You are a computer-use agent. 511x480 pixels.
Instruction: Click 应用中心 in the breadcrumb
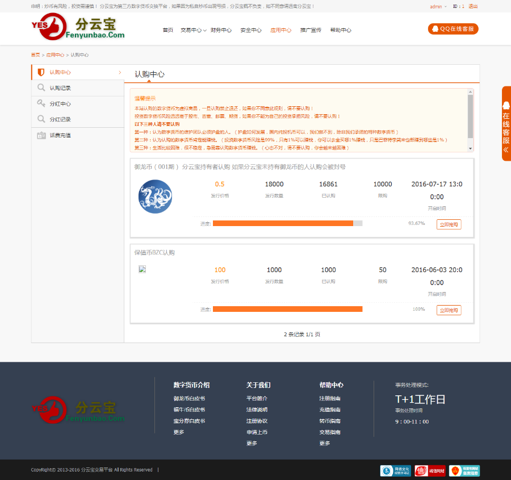click(55, 55)
